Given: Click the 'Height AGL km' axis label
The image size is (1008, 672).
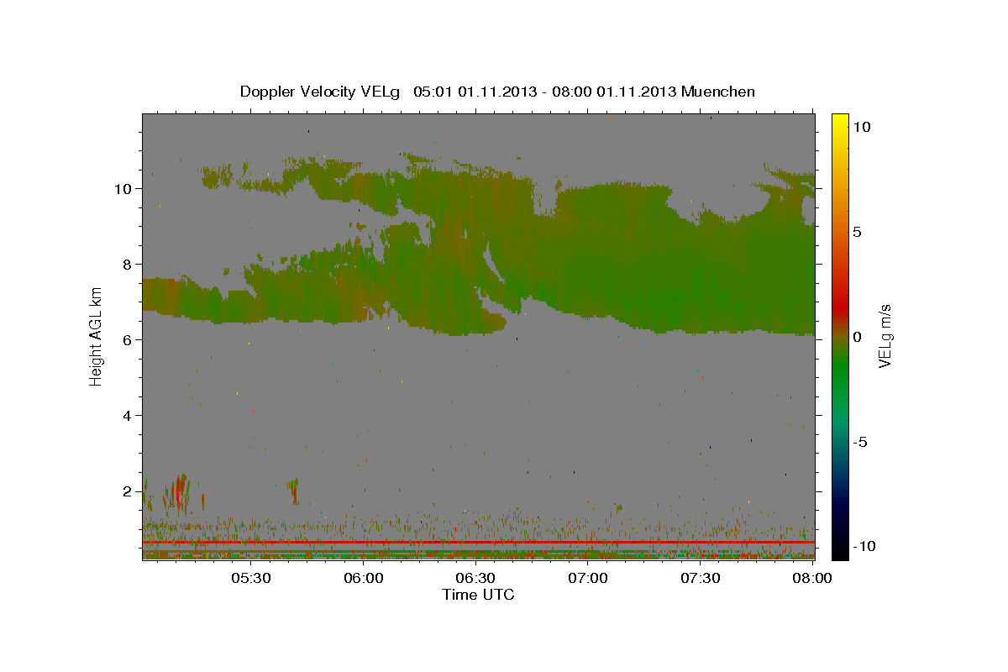Looking at the screenshot, I should 96,336.
